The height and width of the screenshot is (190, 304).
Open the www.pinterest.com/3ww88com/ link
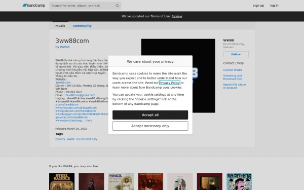pyautogui.click(x=75, y=111)
